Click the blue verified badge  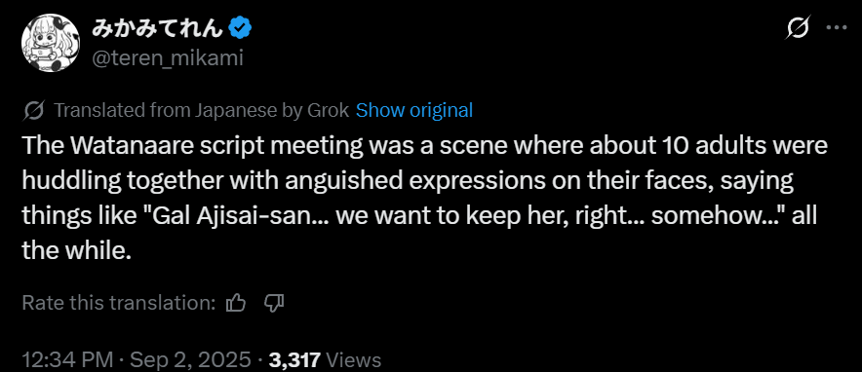240,27
